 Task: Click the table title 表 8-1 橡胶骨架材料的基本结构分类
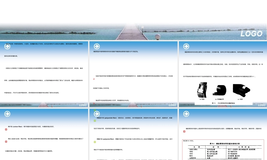(225, 144)
